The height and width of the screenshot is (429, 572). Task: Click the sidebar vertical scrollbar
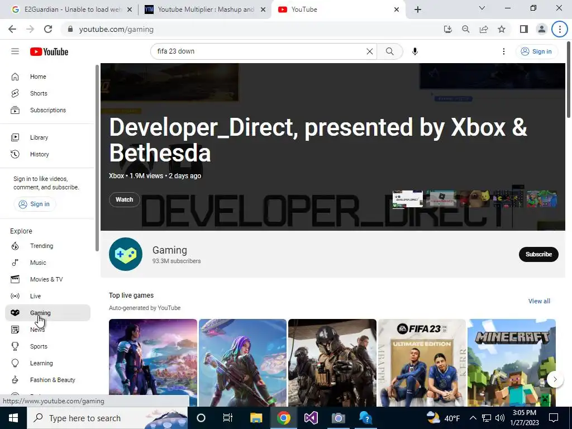point(97,158)
